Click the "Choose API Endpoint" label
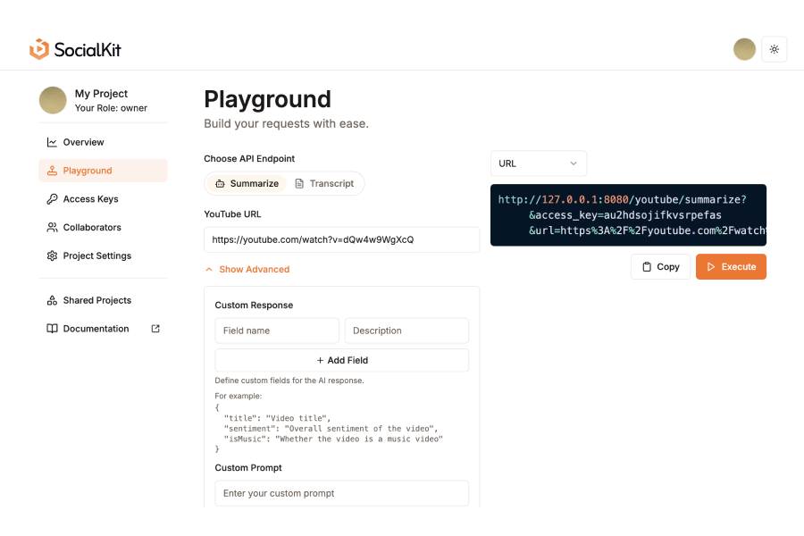 point(249,158)
